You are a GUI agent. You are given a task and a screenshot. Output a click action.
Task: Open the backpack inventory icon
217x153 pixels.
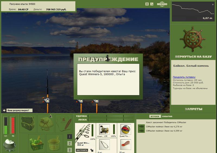[28, 124]
